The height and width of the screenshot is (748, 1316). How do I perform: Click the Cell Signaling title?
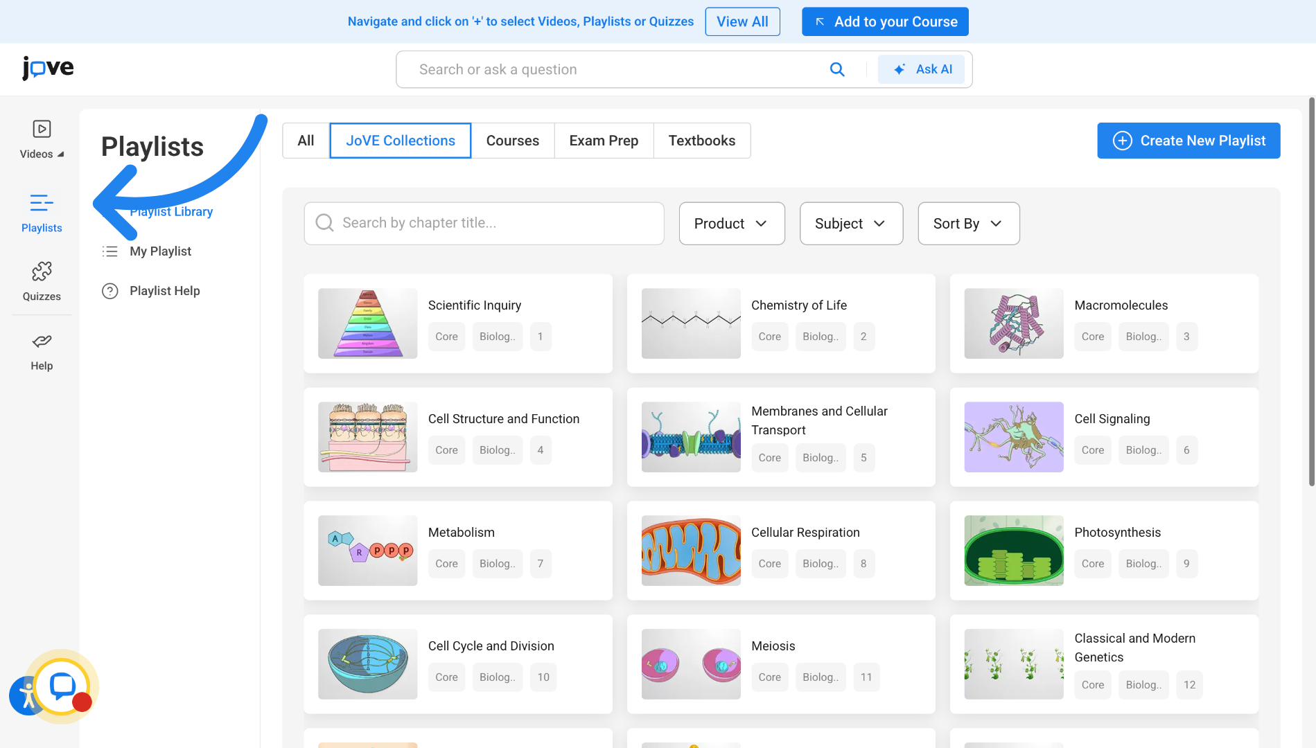[1112, 419]
